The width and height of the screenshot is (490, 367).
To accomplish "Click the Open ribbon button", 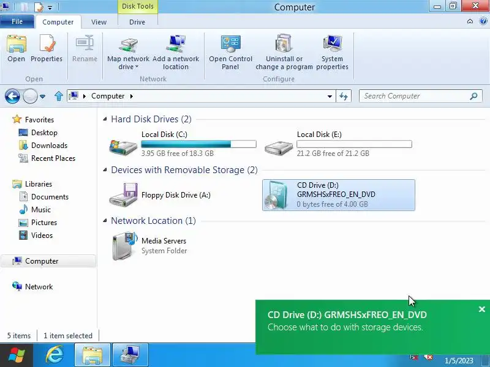I will (x=17, y=49).
